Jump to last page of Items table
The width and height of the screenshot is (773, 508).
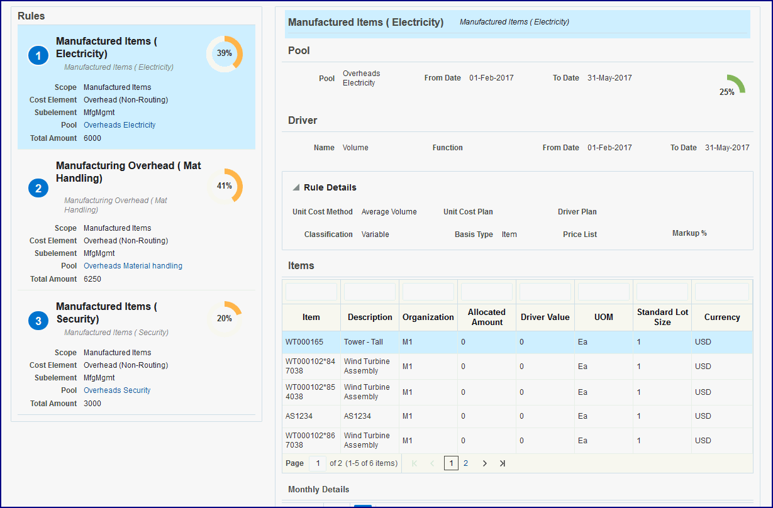pyautogui.click(x=503, y=463)
